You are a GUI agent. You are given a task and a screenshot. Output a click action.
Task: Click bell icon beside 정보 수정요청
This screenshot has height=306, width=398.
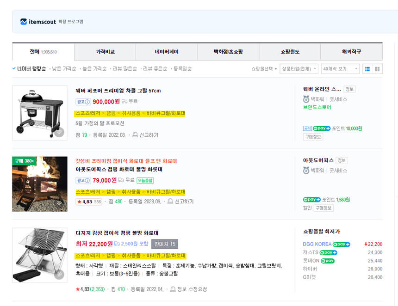[x=173, y=289]
